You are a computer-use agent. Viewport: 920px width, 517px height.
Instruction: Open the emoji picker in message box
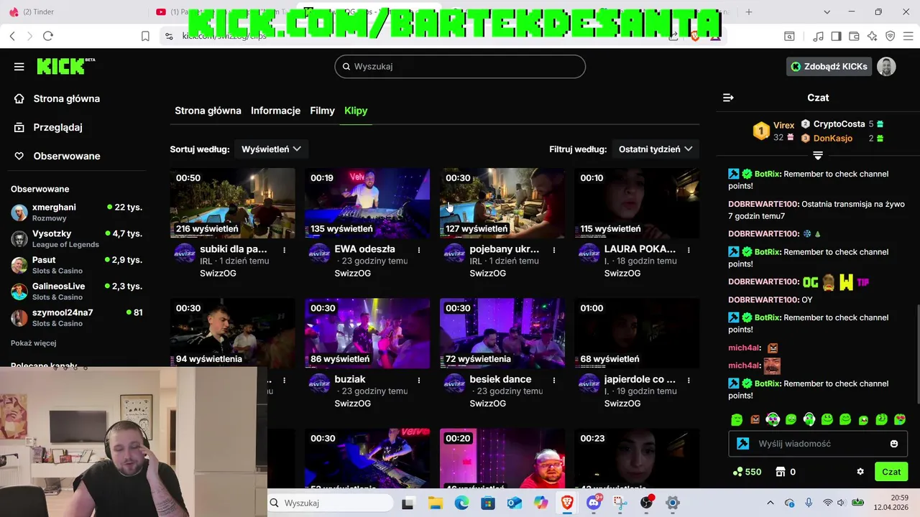point(894,444)
